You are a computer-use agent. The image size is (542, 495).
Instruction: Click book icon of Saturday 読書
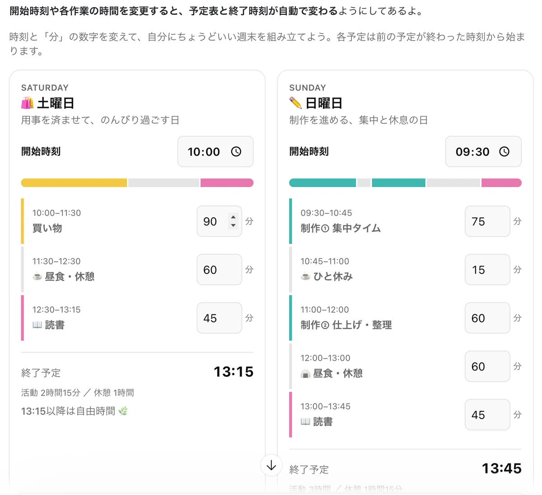[x=37, y=325]
